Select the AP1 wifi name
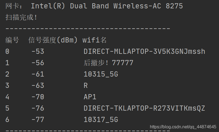219x132 pixels. coord(90,97)
